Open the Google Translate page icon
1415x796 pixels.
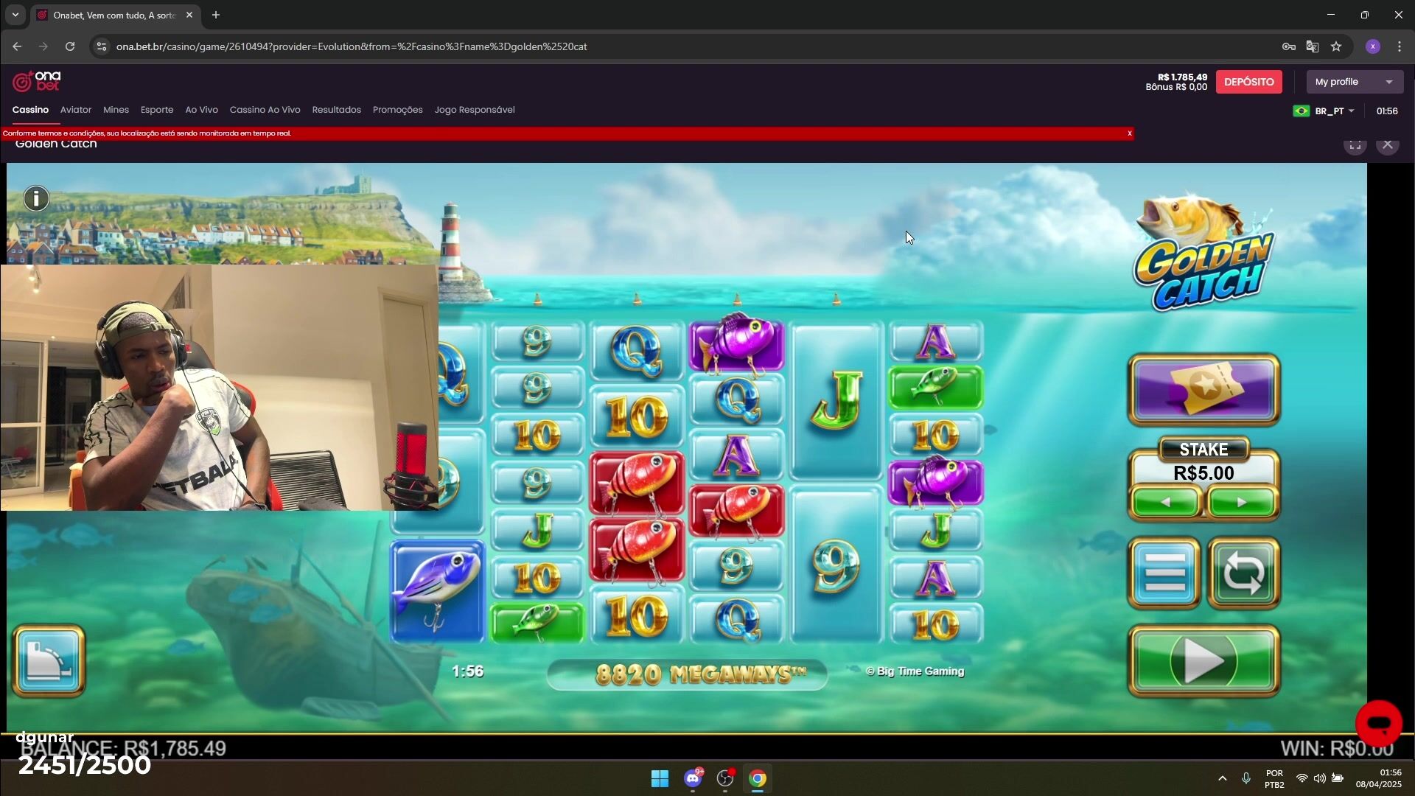coord(1313,46)
